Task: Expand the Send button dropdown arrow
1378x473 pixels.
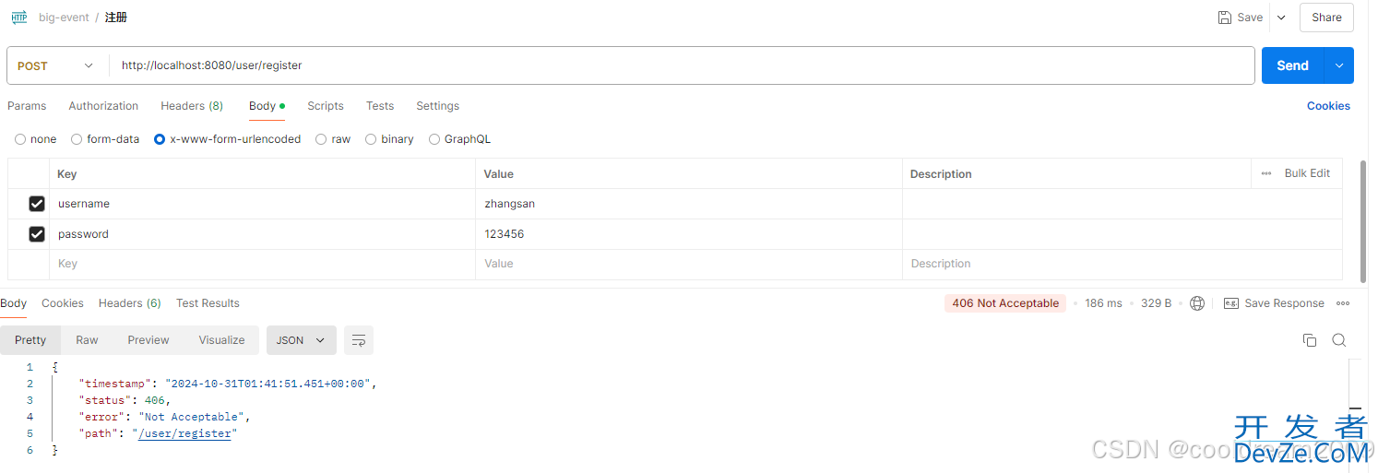Action: pyautogui.click(x=1339, y=65)
